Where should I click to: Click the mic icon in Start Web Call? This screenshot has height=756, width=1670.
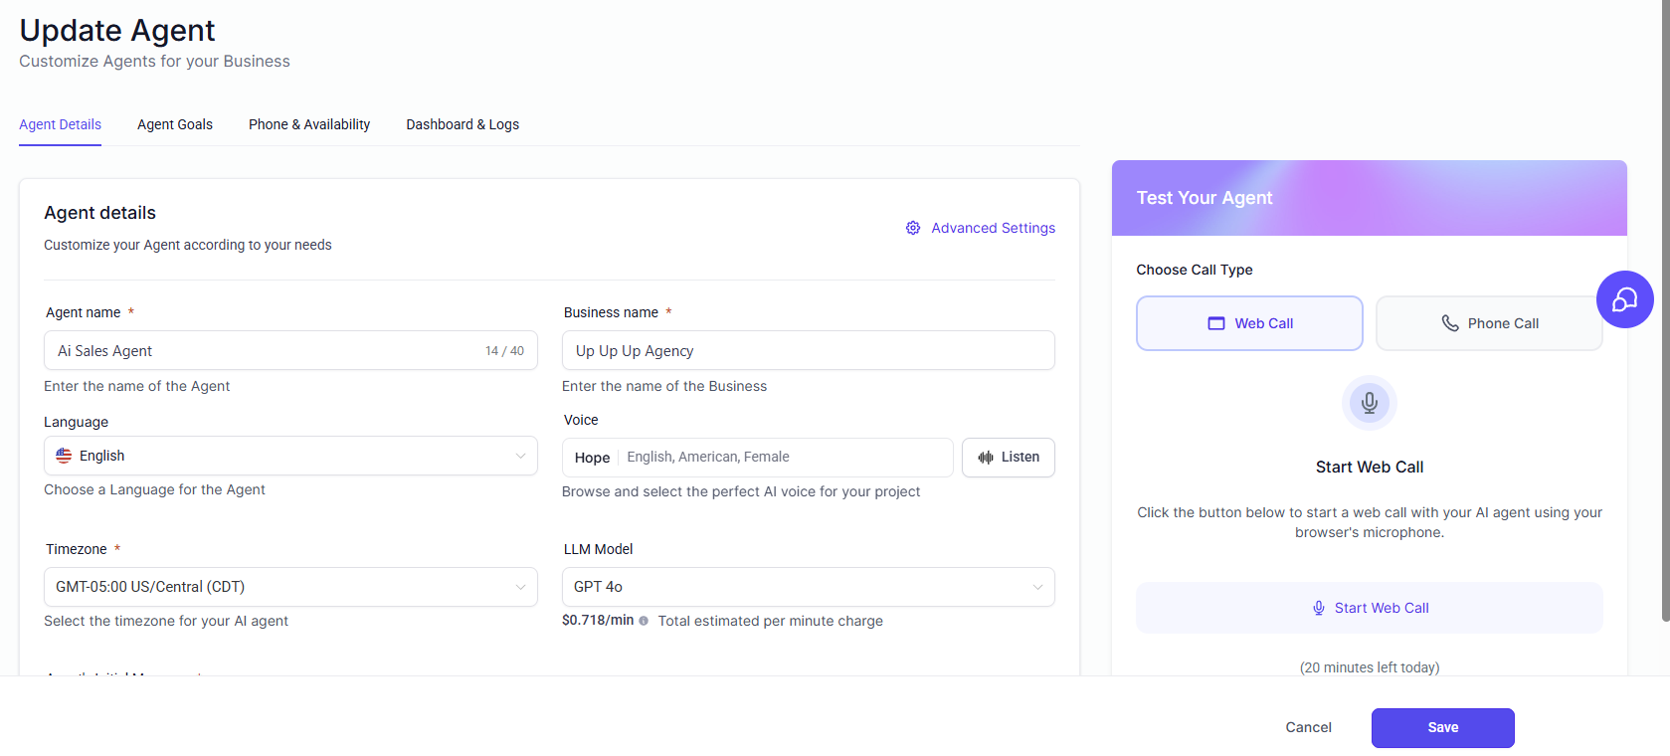1319,608
